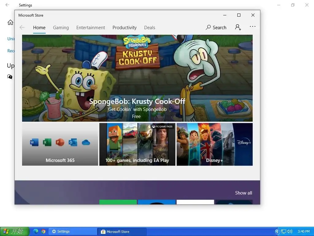The image size is (314, 236).
Task: Open the Disney+ tile
Action: [214, 144]
